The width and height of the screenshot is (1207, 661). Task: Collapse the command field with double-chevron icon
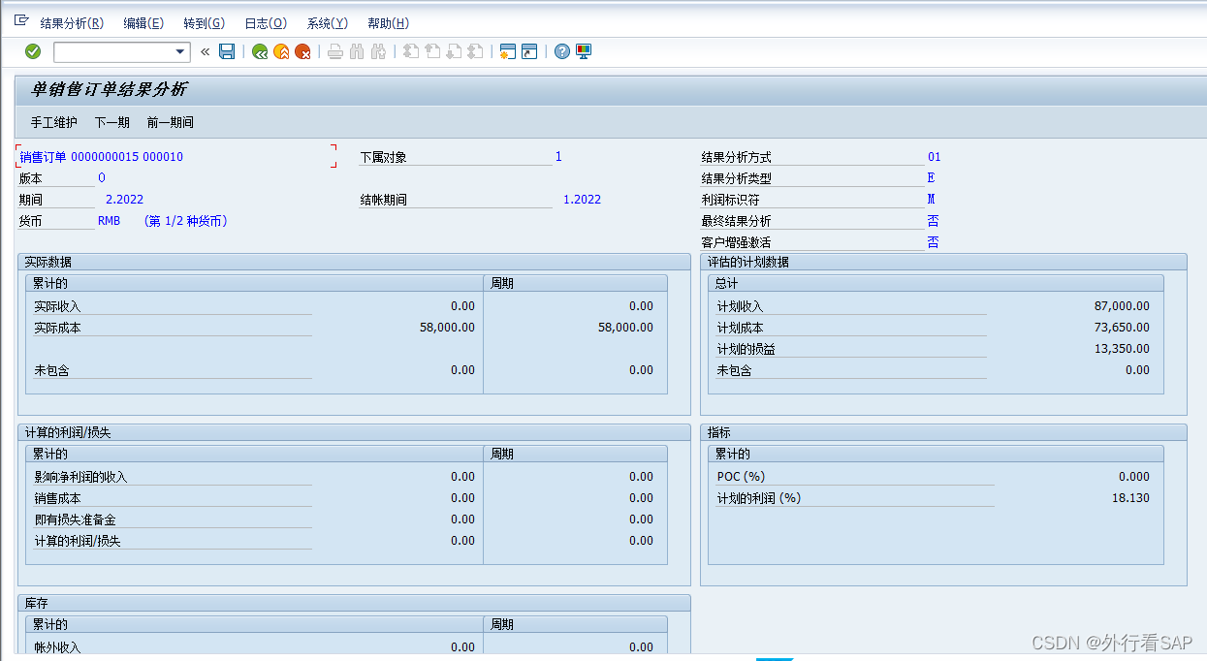point(206,52)
